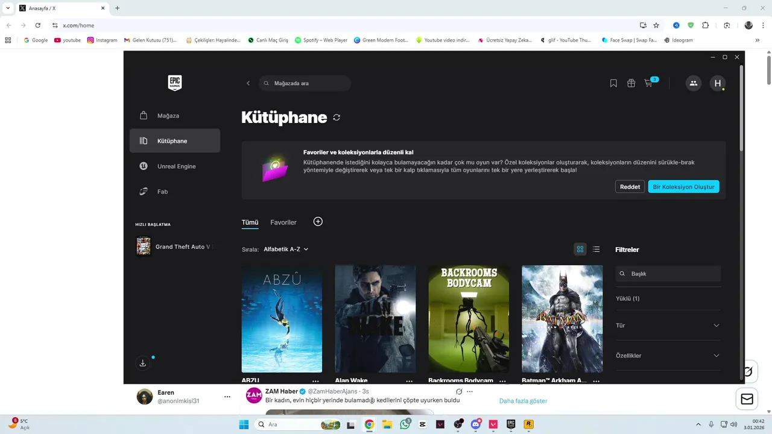Open the gift icon in header
Viewport: 772px width, 434px height.
click(631, 83)
